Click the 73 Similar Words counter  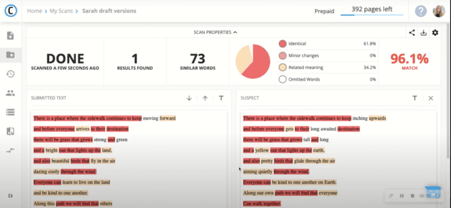[198, 61]
